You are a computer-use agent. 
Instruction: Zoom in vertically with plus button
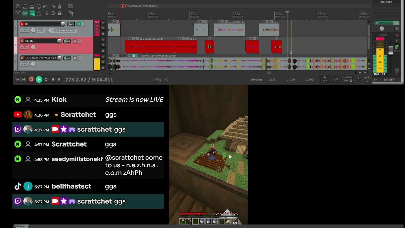tap(369, 64)
